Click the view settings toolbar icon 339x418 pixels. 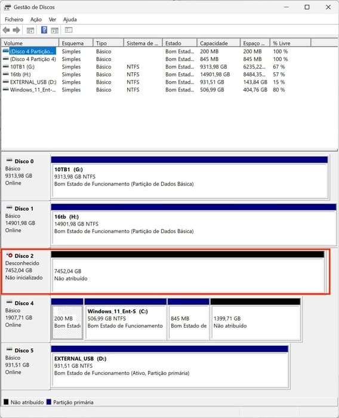click(69, 30)
